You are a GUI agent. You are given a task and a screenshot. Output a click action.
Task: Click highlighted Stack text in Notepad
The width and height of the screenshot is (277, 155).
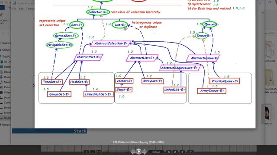80,131
